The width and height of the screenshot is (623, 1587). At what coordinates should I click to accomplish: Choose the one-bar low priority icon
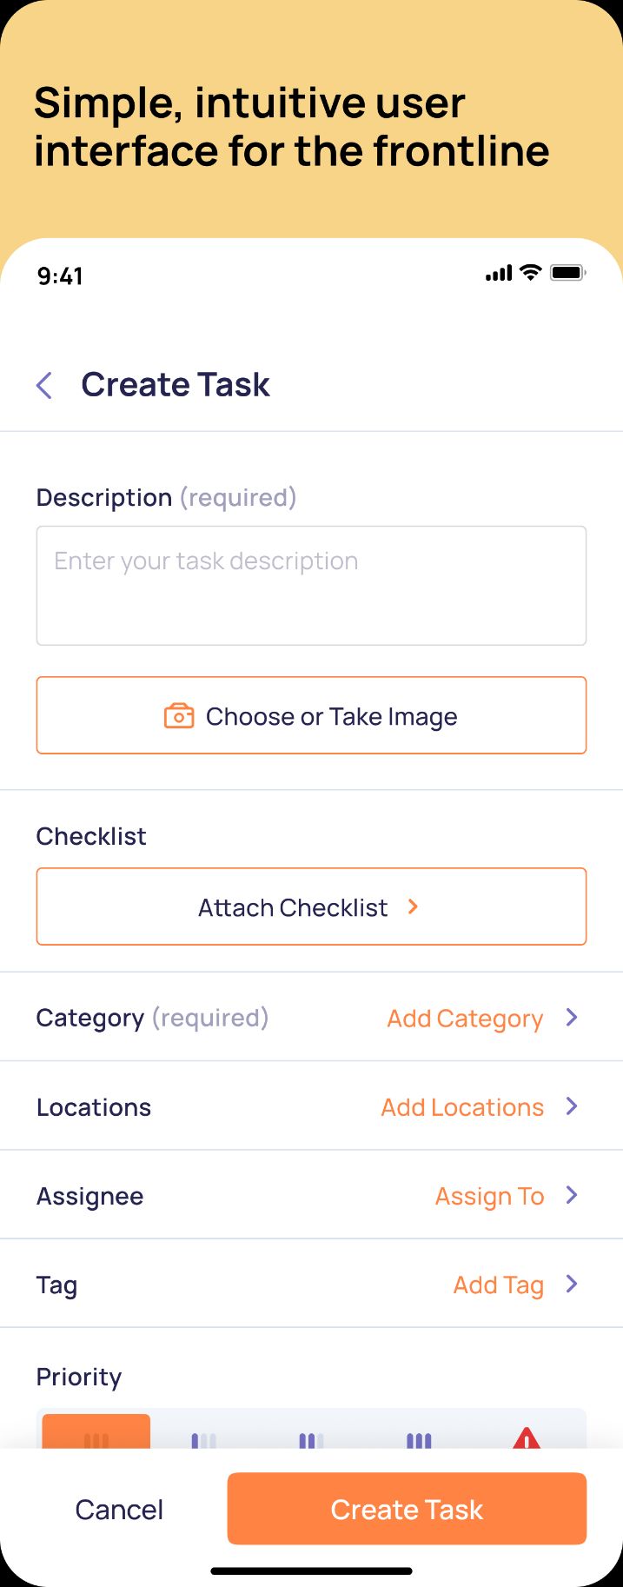pyautogui.click(x=203, y=1440)
